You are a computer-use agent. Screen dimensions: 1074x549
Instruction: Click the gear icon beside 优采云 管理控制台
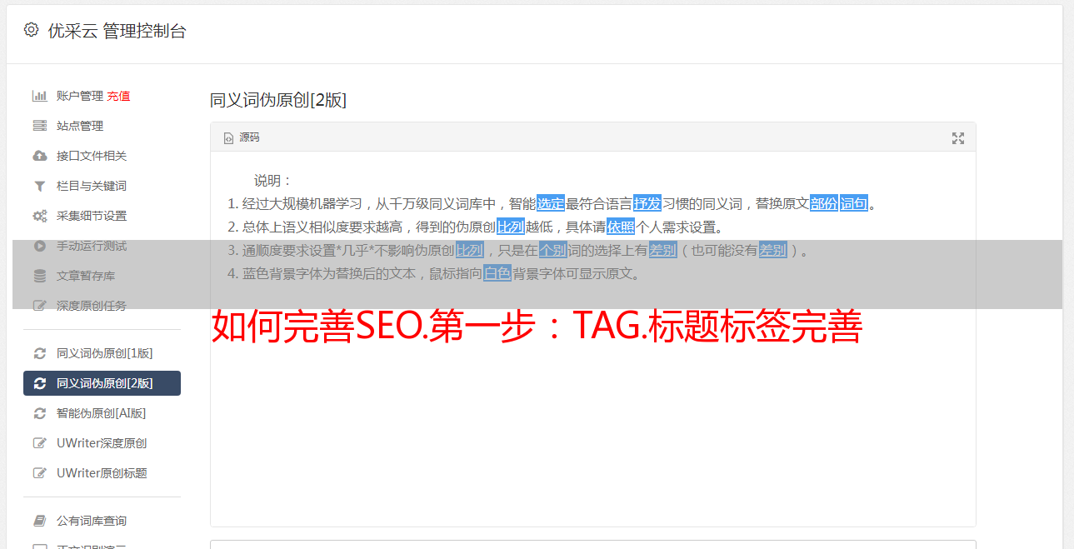[x=31, y=30]
